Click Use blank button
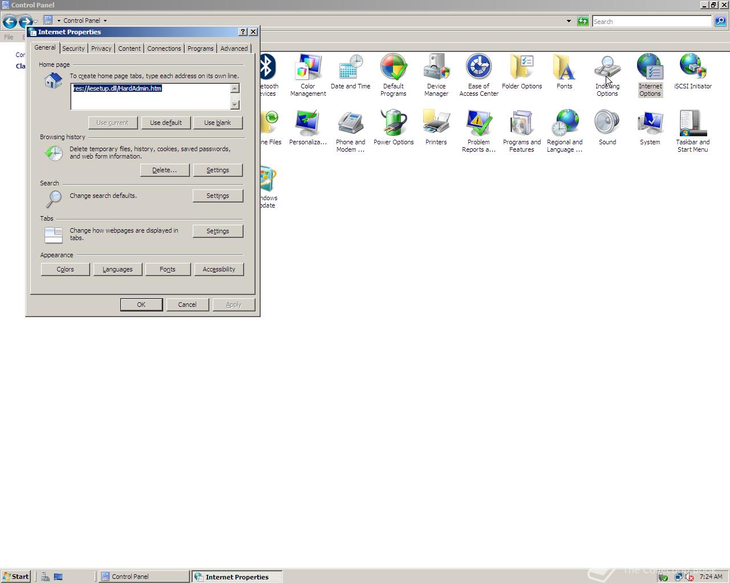The height and width of the screenshot is (584, 730). (x=218, y=123)
